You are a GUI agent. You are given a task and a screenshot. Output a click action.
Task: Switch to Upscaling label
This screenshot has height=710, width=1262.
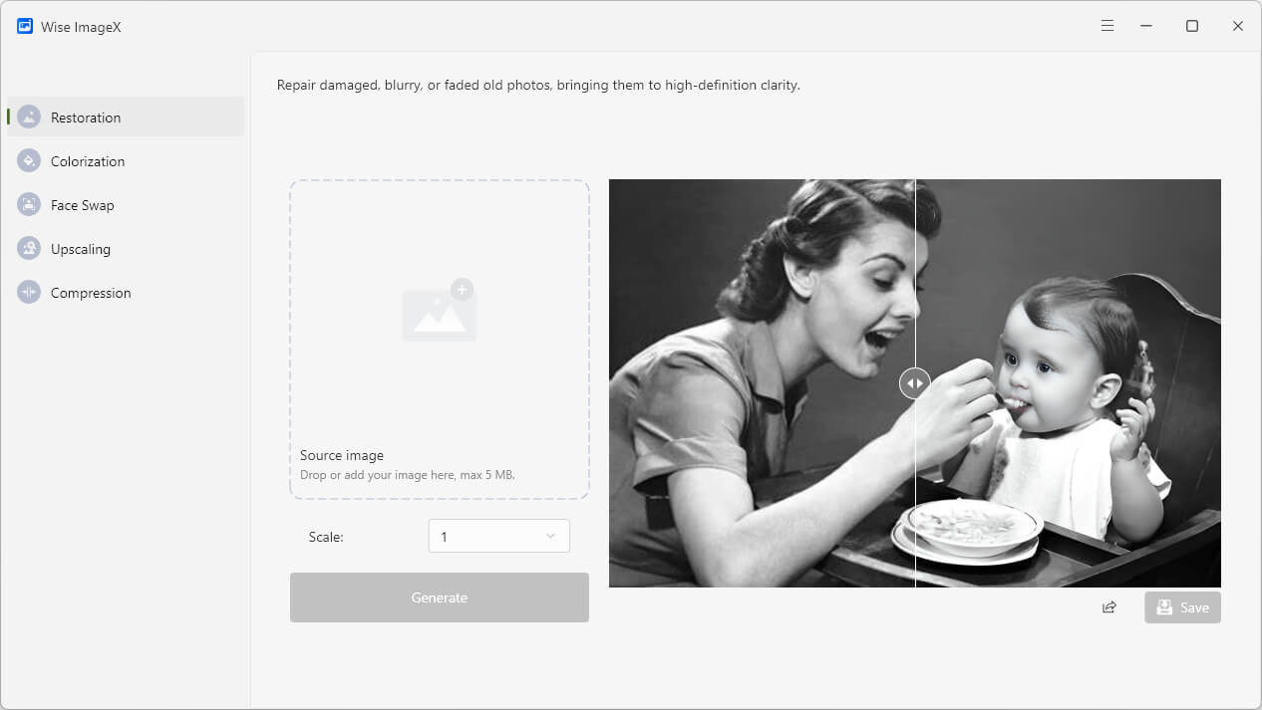81,249
